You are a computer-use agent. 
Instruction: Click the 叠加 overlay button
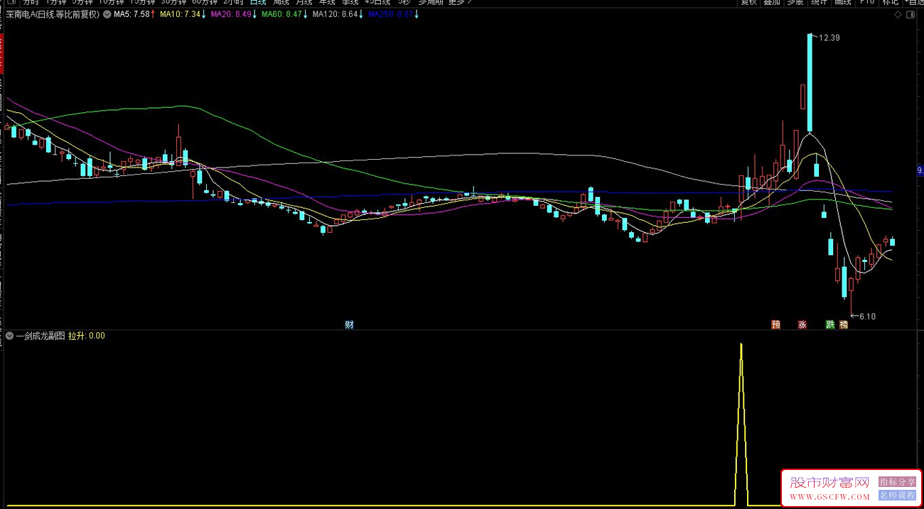pos(772,2)
